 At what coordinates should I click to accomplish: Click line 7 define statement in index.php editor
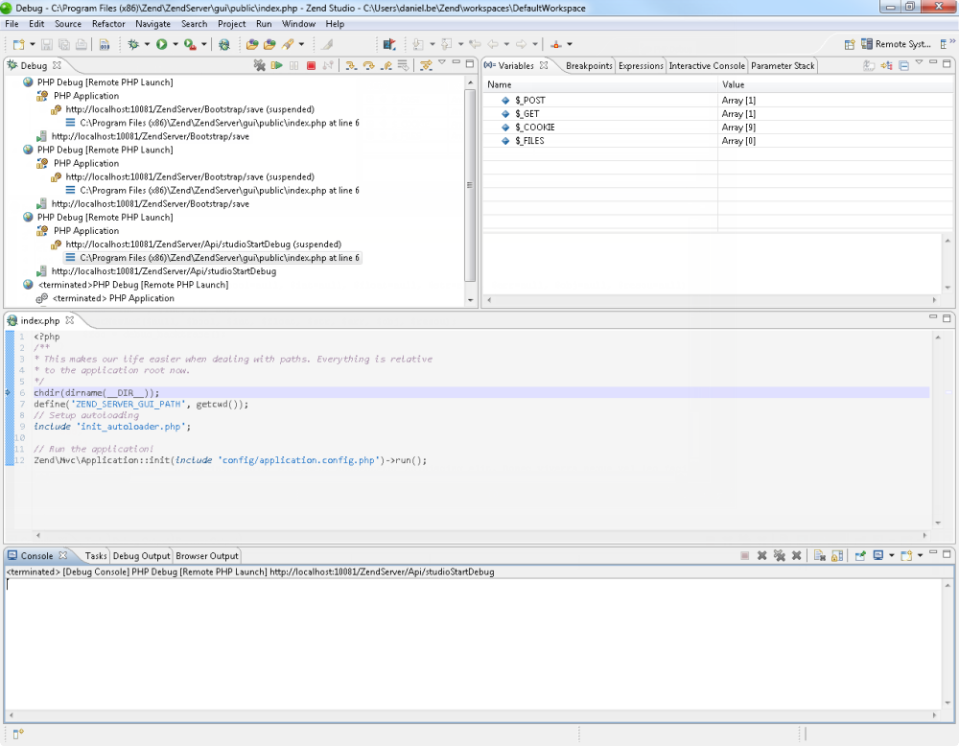[141, 404]
